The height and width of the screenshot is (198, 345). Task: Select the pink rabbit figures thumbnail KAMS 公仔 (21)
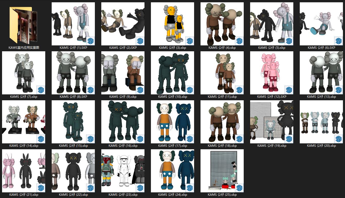(24, 171)
